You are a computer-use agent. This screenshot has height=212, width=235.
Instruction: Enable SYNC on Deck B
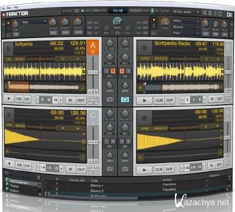[145, 59]
